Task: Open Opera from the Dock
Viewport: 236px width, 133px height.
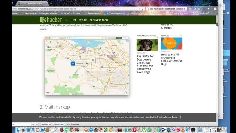Action: point(135,130)
